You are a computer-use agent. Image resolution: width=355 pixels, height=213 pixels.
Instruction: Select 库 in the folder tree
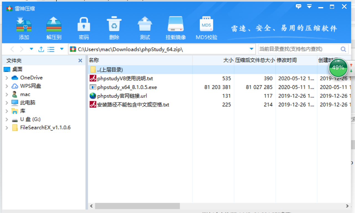(x=23, y=111)
